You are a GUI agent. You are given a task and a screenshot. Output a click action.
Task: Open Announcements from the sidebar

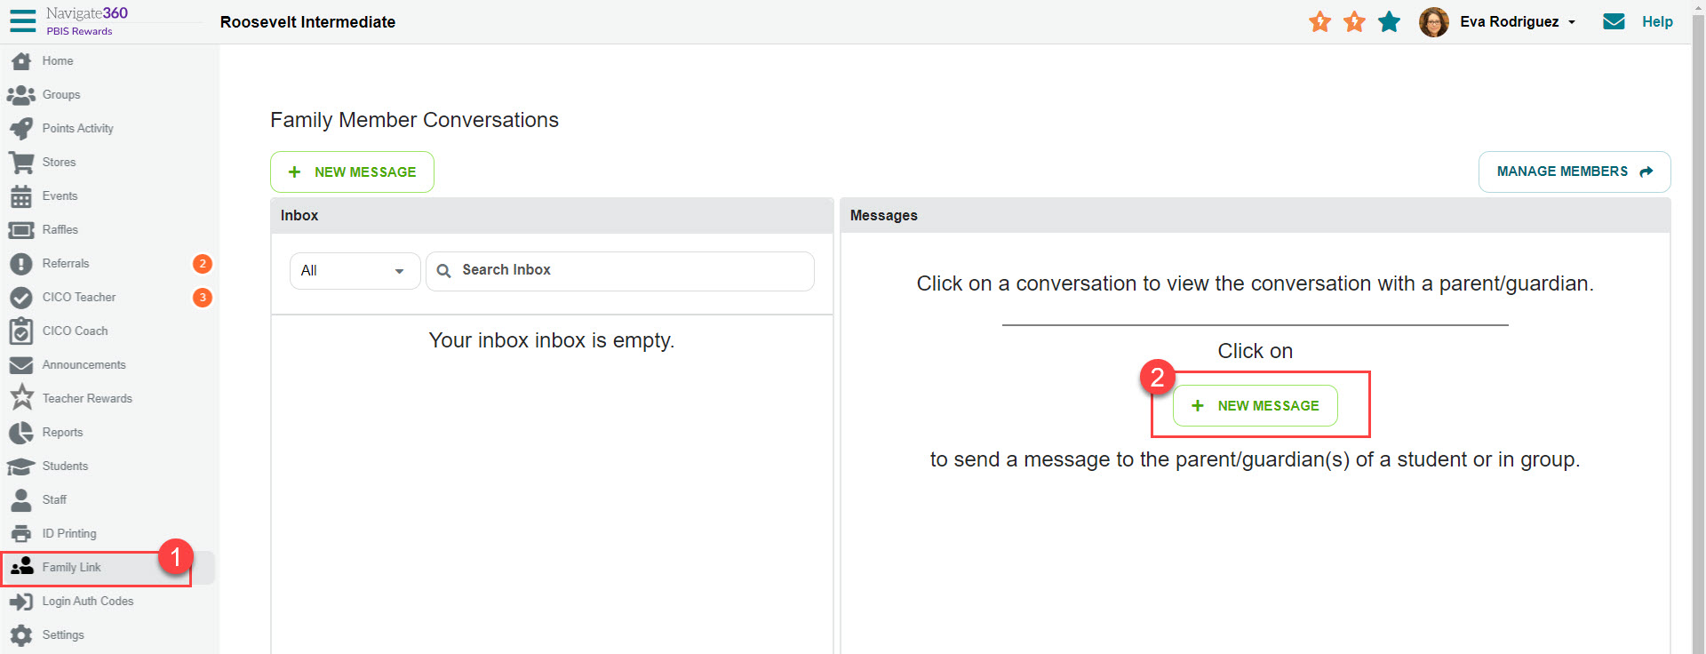click(x=84, y=365)
